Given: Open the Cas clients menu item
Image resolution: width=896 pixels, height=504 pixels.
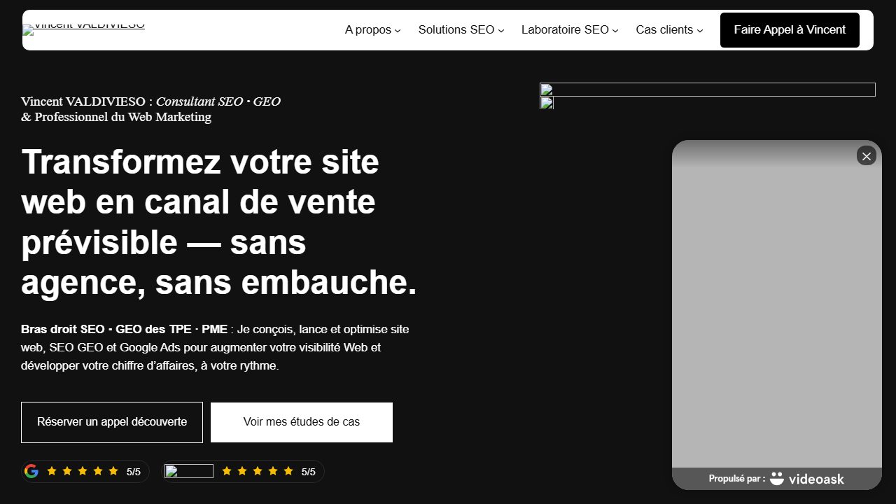Looking at the screenshot, I should (x=664, y=29).
